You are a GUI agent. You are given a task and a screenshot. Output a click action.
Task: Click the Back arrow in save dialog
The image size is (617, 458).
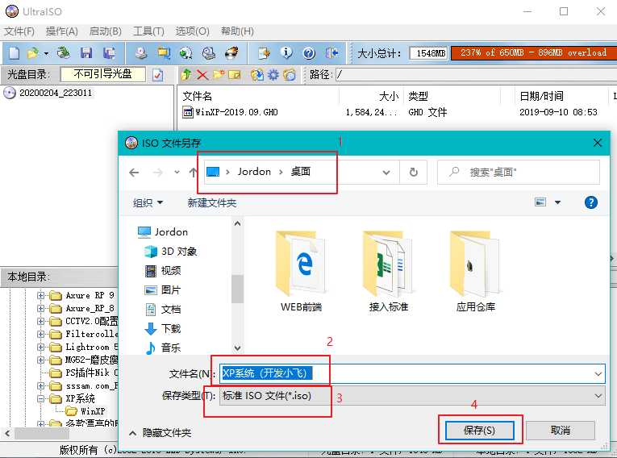click(134, 173)
